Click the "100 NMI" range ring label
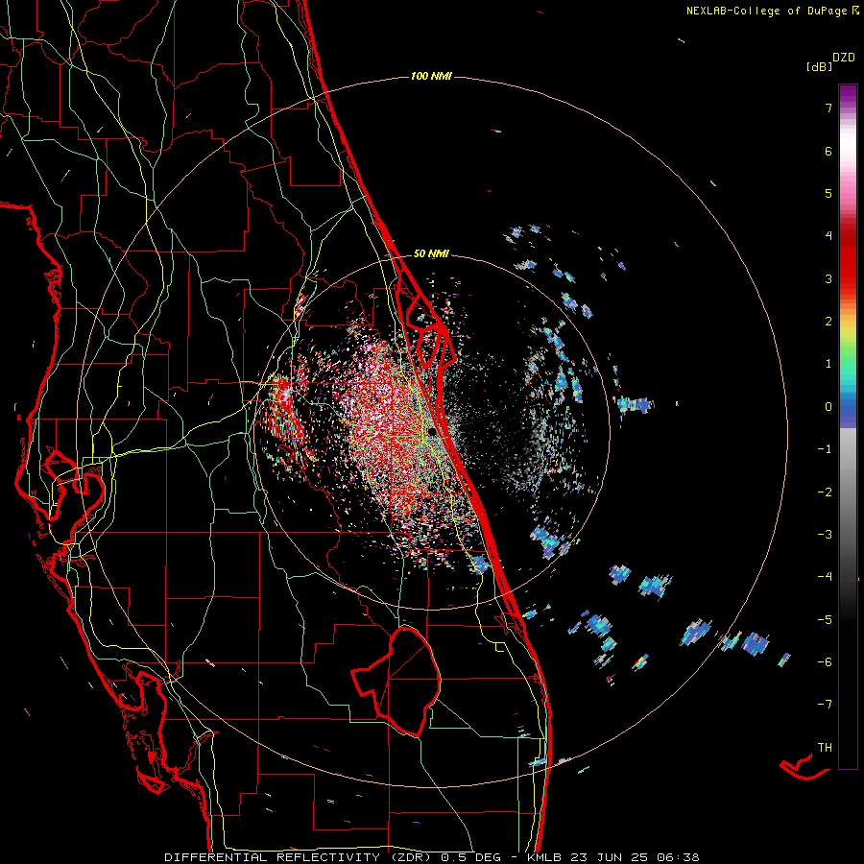Screen dimensions: 864x864 (431, 76)
